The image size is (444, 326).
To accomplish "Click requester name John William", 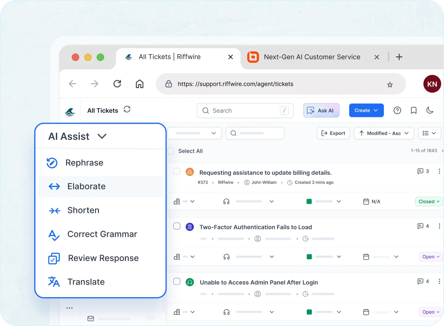I will pos(264,182).
